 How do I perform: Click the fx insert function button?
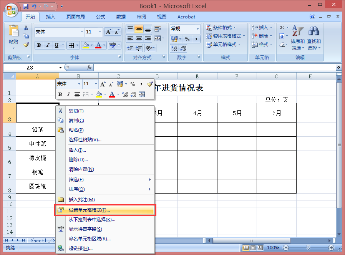pos(89,67)
